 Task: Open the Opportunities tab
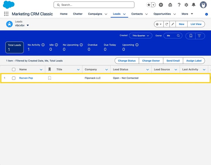coord(162,14)
